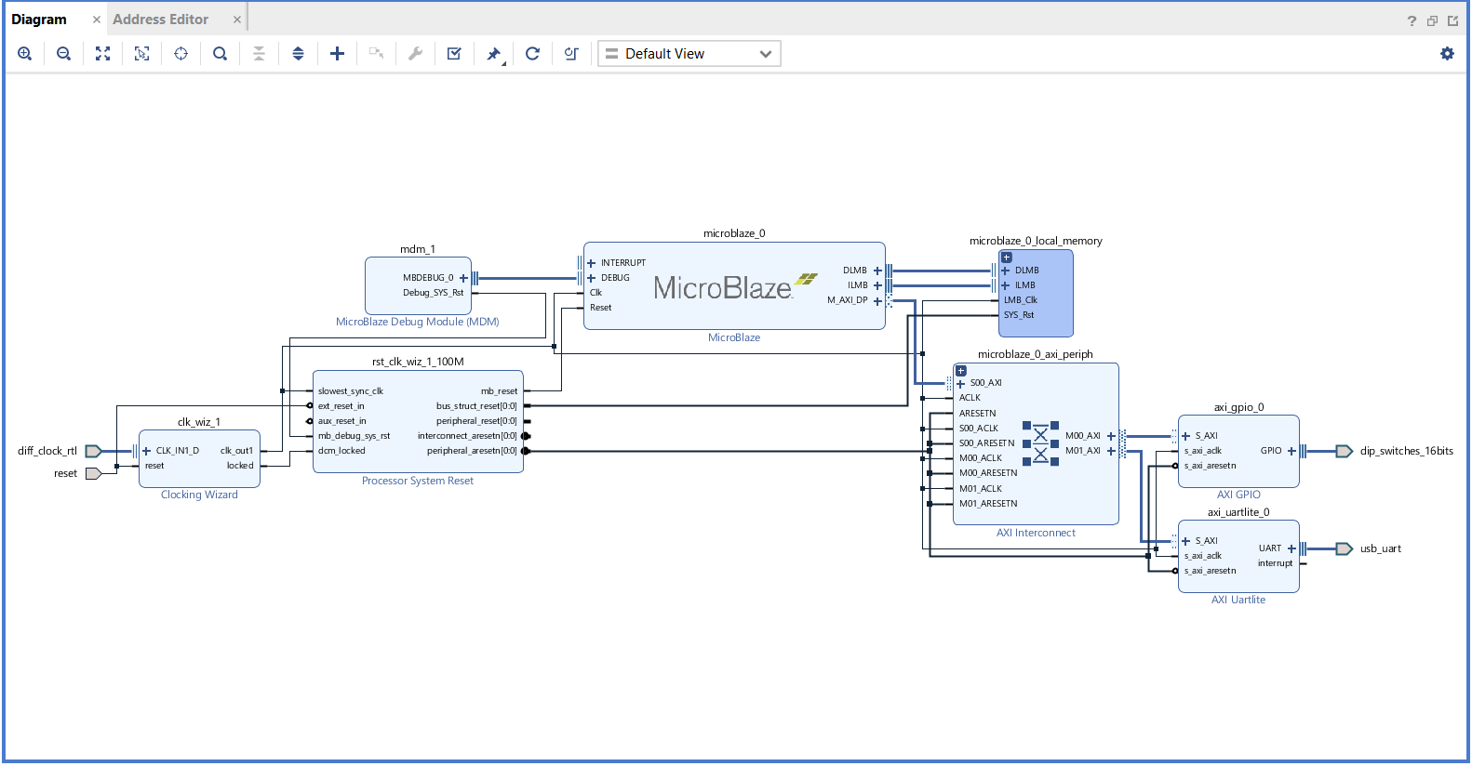The width and height of the screenshot is (1472, 766).
Task: Expand the M00_AXI port on AXI Interconnect
Action: (1111, 436)
